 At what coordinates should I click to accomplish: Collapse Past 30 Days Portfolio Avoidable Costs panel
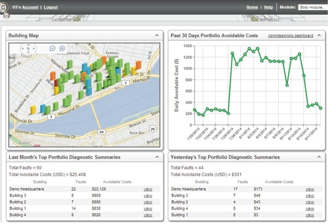(x=320, y=35)
